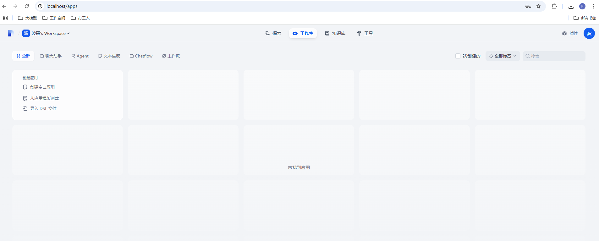Click the user avatar 波 icon
This screenshot has height=241, width=599.
pyautogui.click(x=589, y=33)
